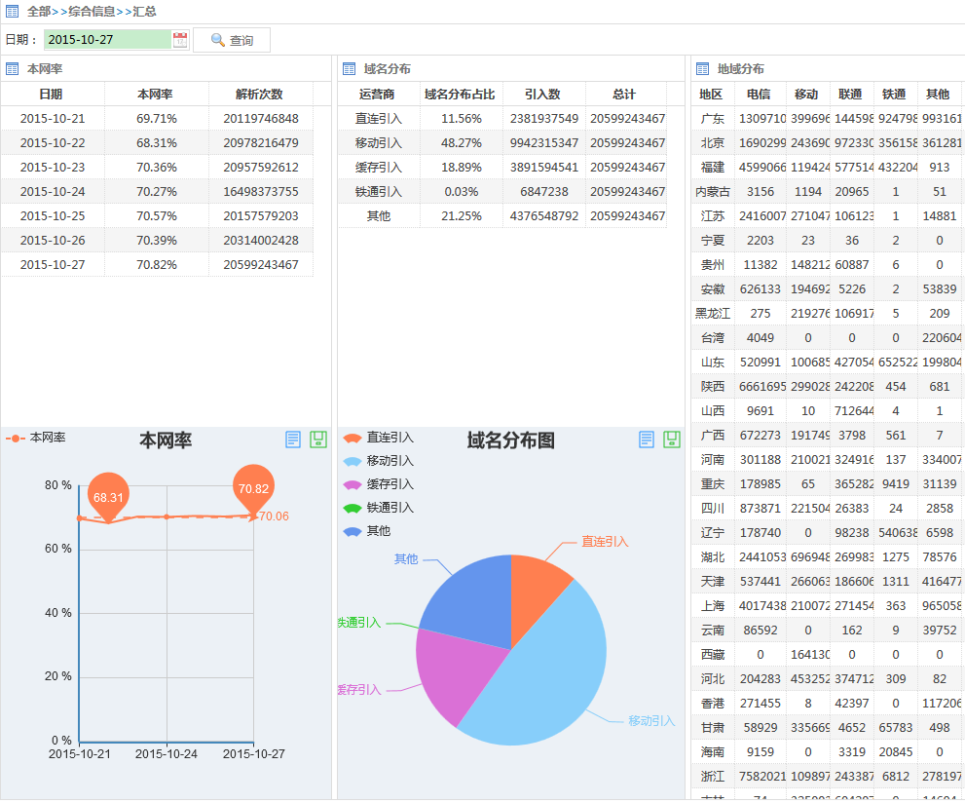Click the 查询 search button

point(232,40)
